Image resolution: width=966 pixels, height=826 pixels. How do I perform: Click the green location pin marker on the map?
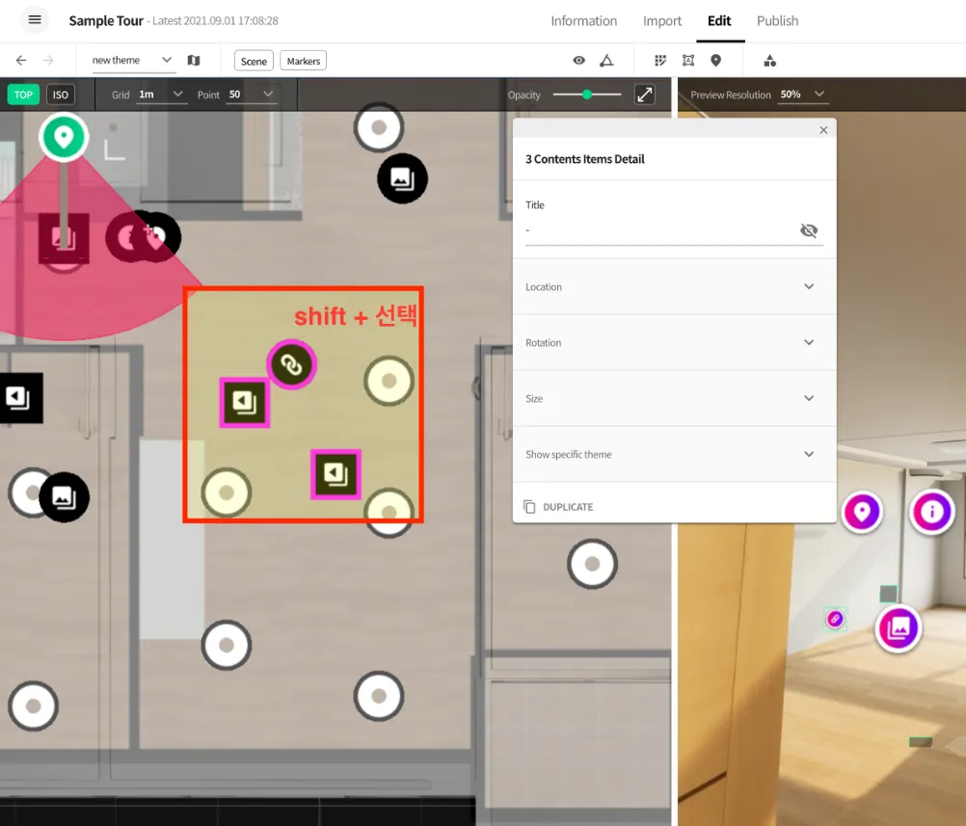point(64,137)
